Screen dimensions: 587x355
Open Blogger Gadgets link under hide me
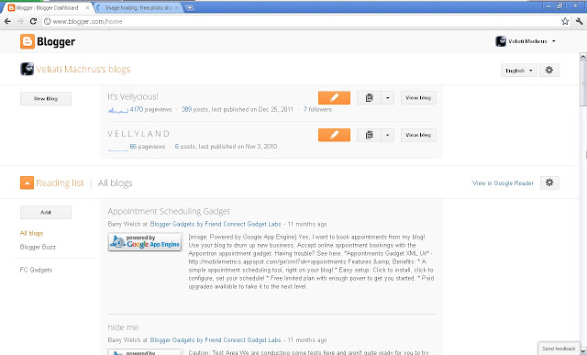tap(216, 340)
